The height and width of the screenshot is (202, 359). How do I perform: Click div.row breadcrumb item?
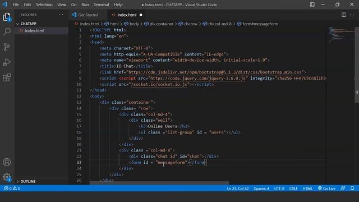191,24
